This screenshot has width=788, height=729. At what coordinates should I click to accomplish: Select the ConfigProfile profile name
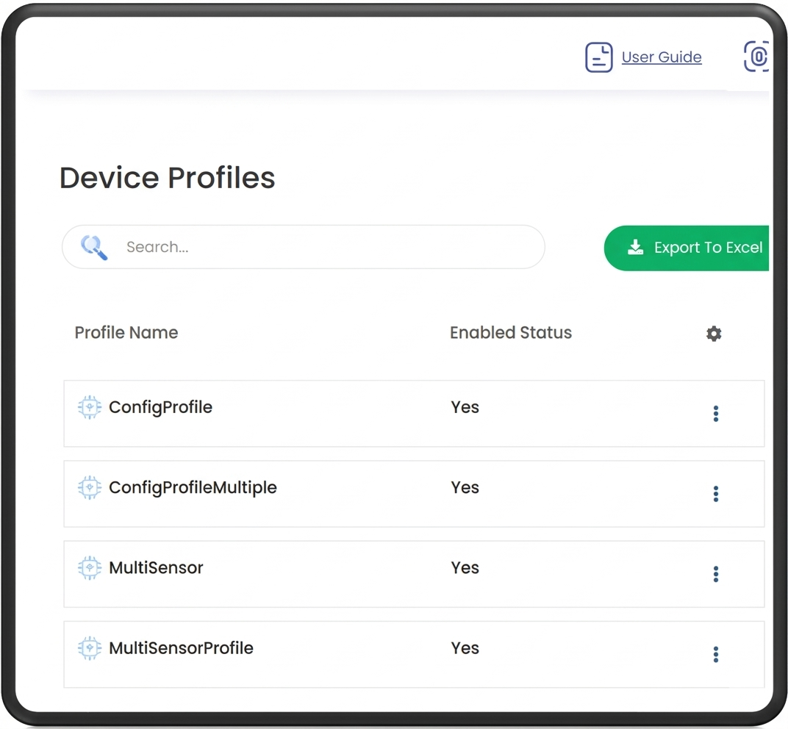(160, 407)
